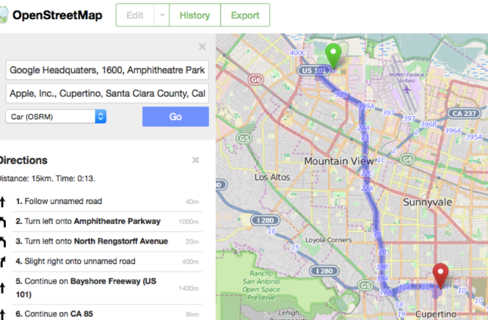Click the Moffett Federal Airfield airplane icon
Viewport: 488px width, 320px height.
click(407, 90)
